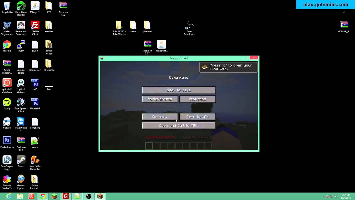
Task: Open Action Center flag in system tray
Action: click(x=328, y=197)
